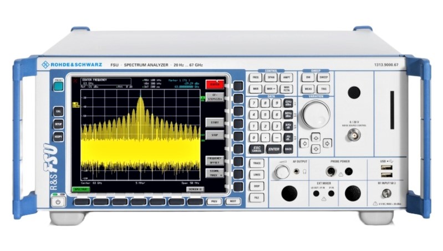Select the SPECTRUM mode hotkey on screen
The width and height of the screenshot is (443, 251).
[x=82, y=189]
